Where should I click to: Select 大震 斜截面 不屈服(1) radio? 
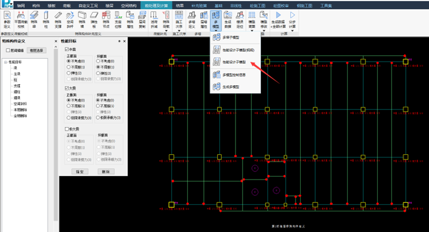[98, 106]
